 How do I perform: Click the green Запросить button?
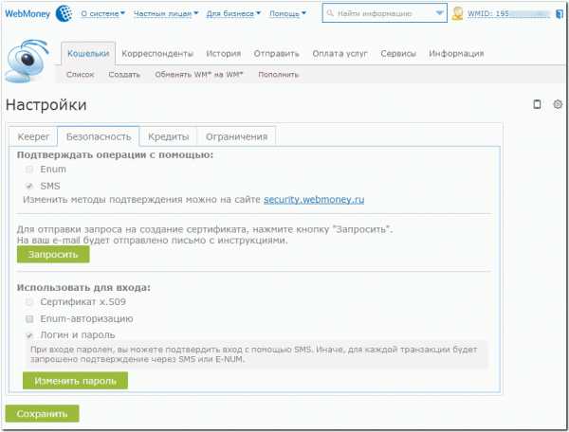click(x=53, y=255)
